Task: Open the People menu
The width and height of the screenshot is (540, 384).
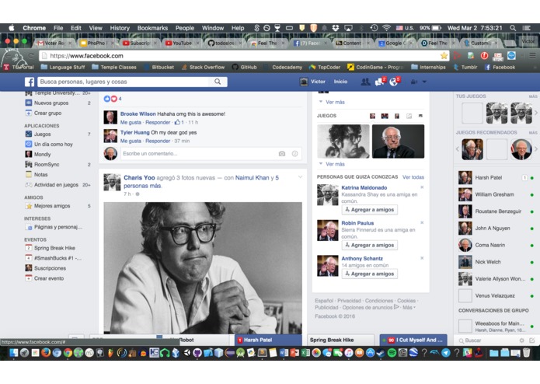Action: pos(185,28)
